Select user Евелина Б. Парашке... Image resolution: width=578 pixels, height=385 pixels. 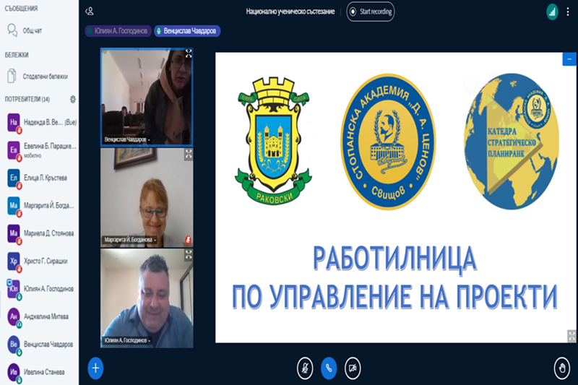point(40,150)
